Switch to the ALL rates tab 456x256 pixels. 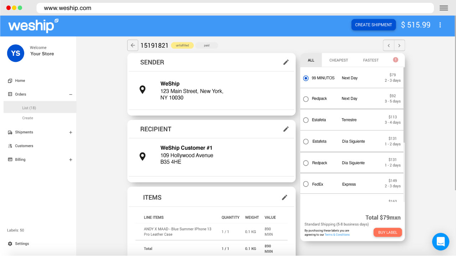point(311,60)
